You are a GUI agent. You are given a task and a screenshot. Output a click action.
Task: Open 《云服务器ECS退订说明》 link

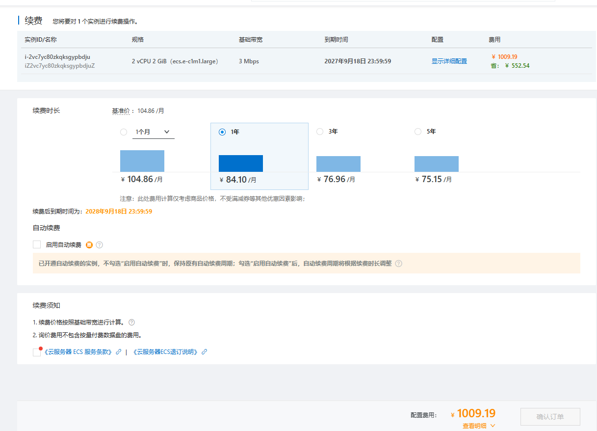tap(165, 352)
